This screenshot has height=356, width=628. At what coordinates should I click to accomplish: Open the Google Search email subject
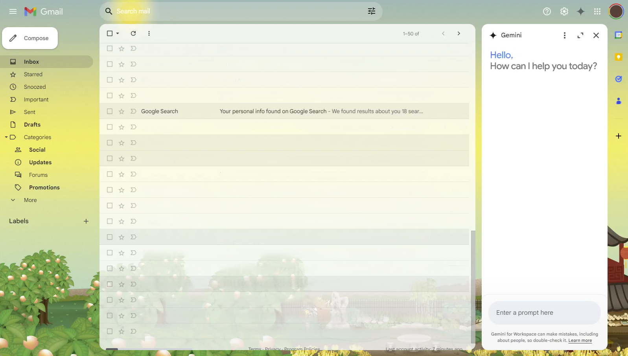(273, 111)
